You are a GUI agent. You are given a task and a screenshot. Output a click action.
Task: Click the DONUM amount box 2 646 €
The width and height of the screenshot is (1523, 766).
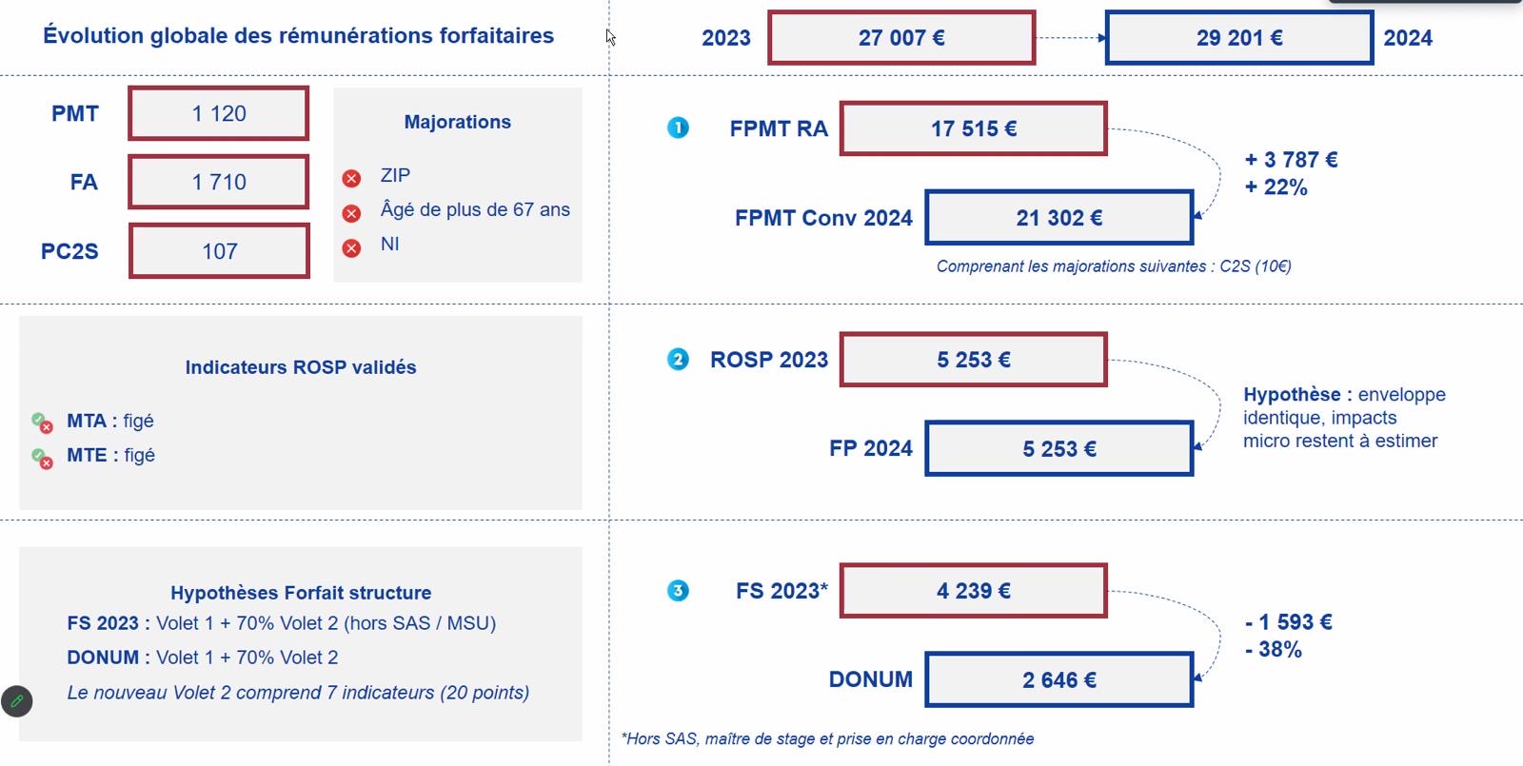[1059, 679]
